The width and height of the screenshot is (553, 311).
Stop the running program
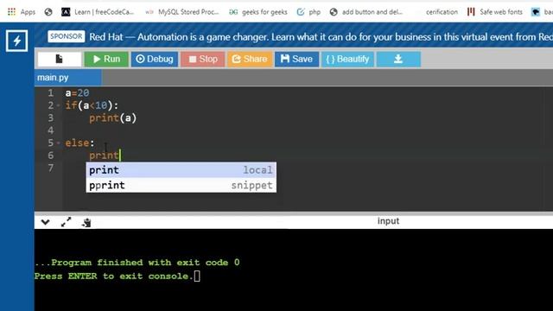pos(203,59)
